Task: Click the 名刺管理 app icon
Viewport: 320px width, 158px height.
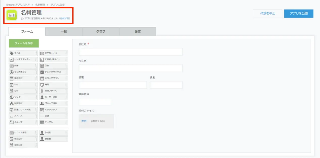Action: pyautogui.click(x=11, y=15)
